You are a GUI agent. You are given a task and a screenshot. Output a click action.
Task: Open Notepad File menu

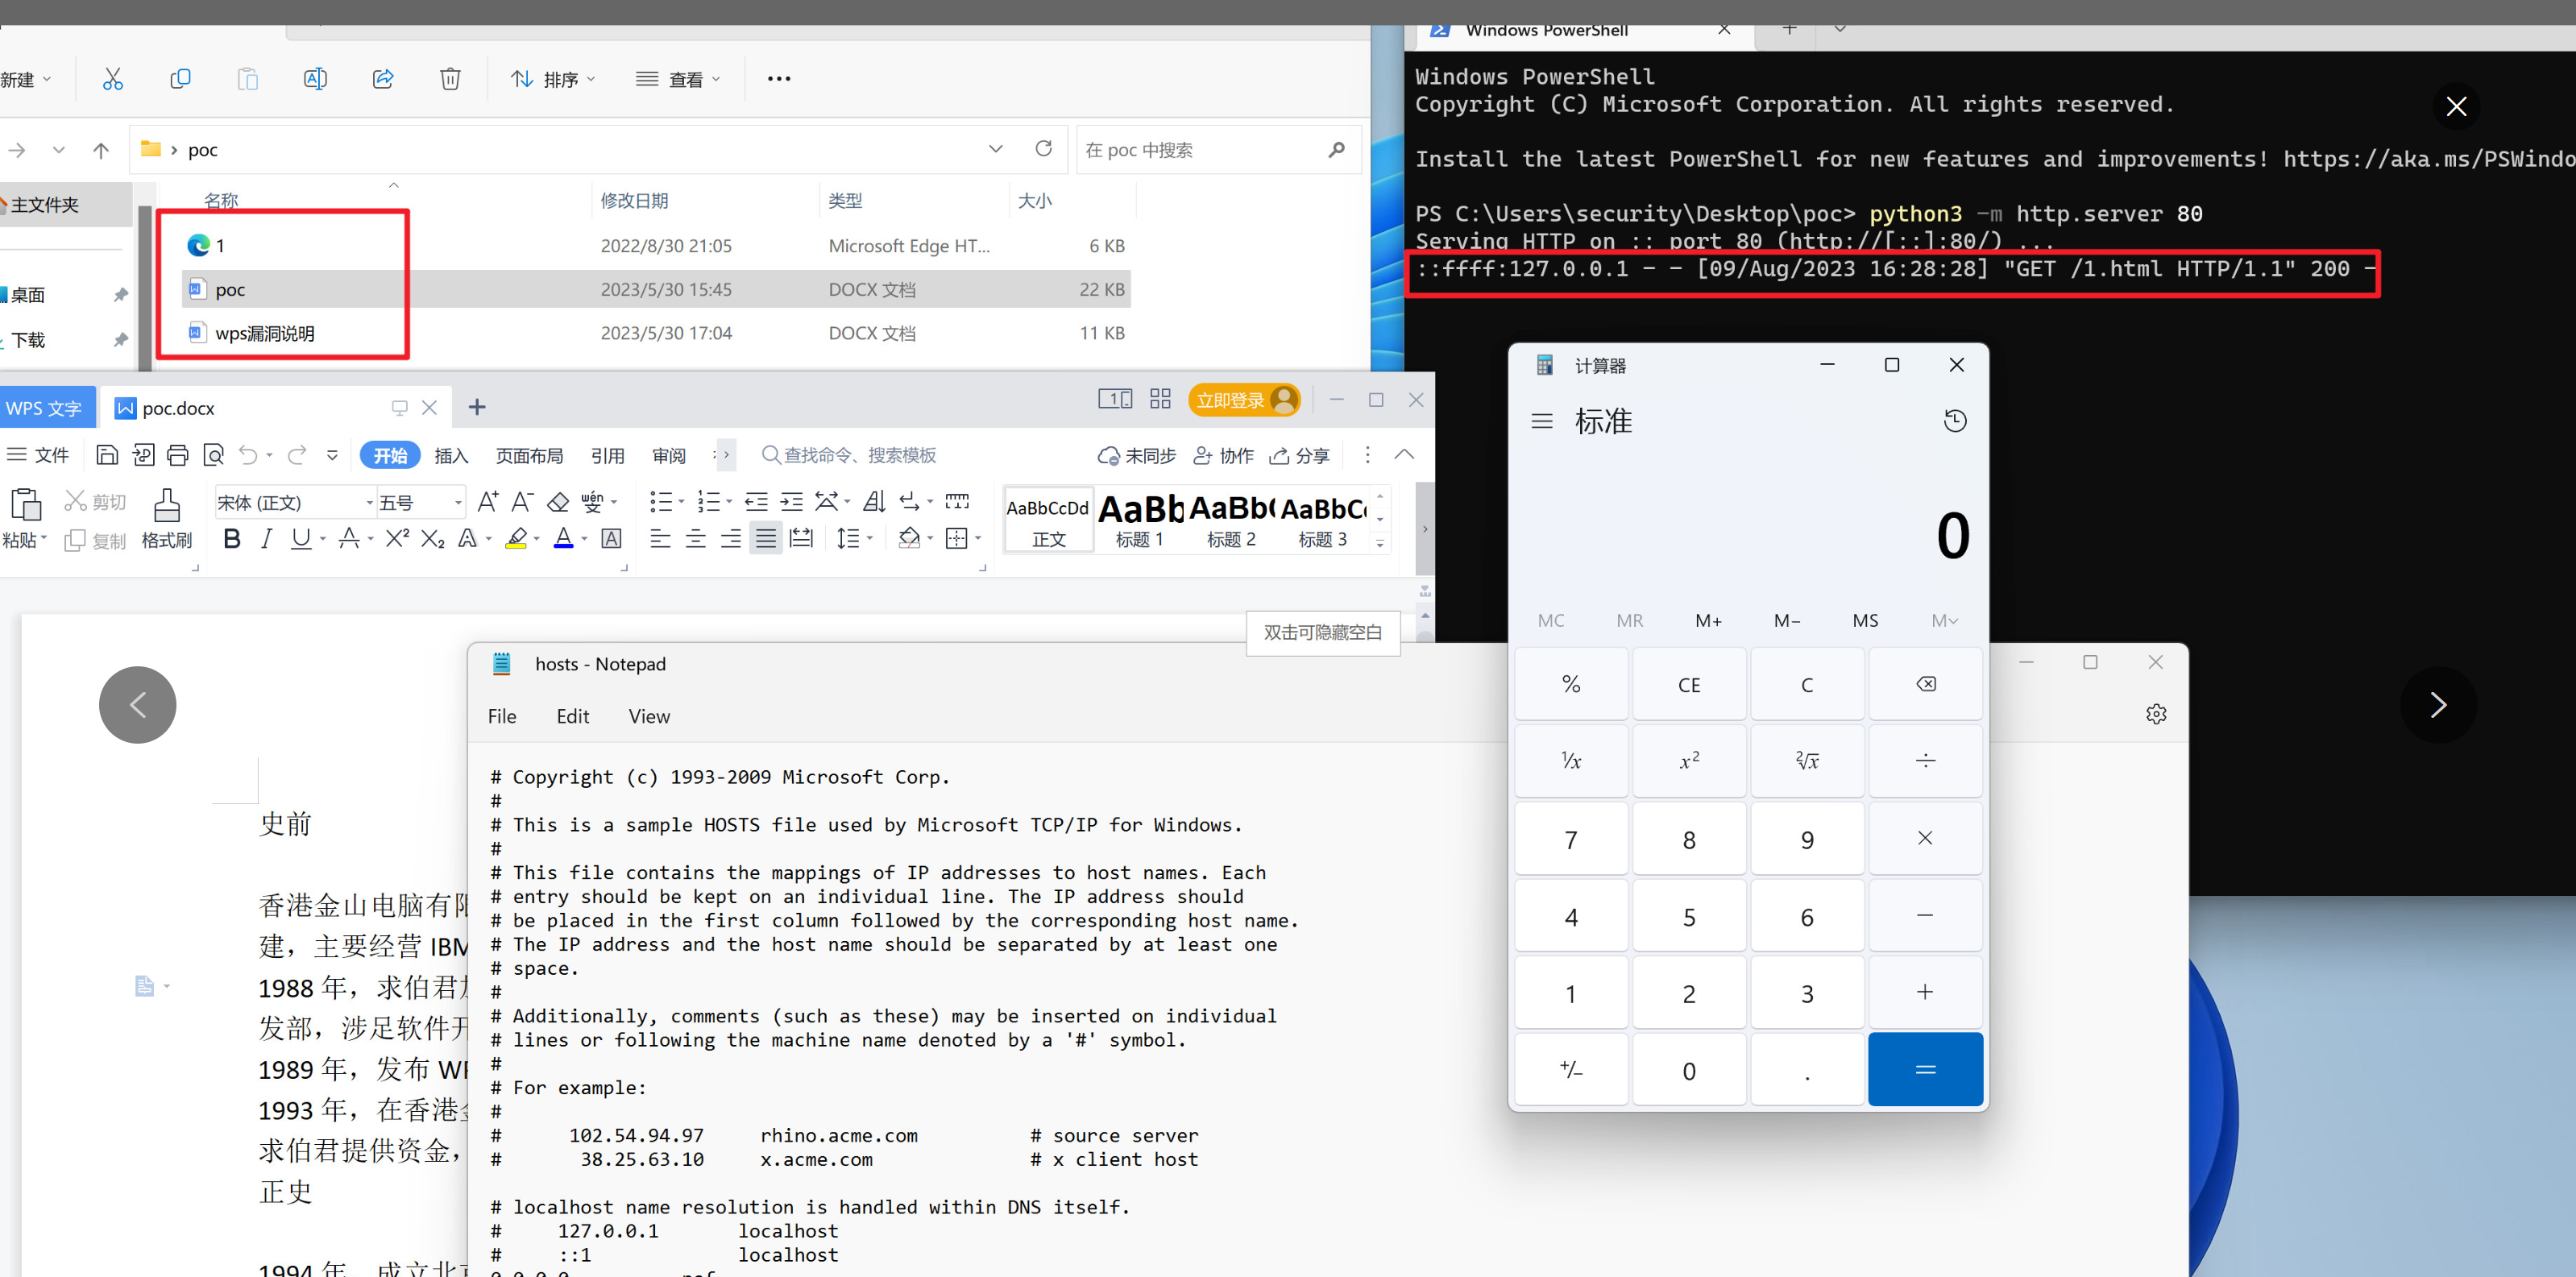[502, 716]
